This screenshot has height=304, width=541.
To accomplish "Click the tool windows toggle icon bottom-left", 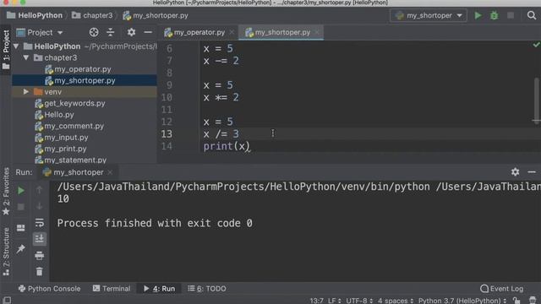I will (x=7, y=301).
